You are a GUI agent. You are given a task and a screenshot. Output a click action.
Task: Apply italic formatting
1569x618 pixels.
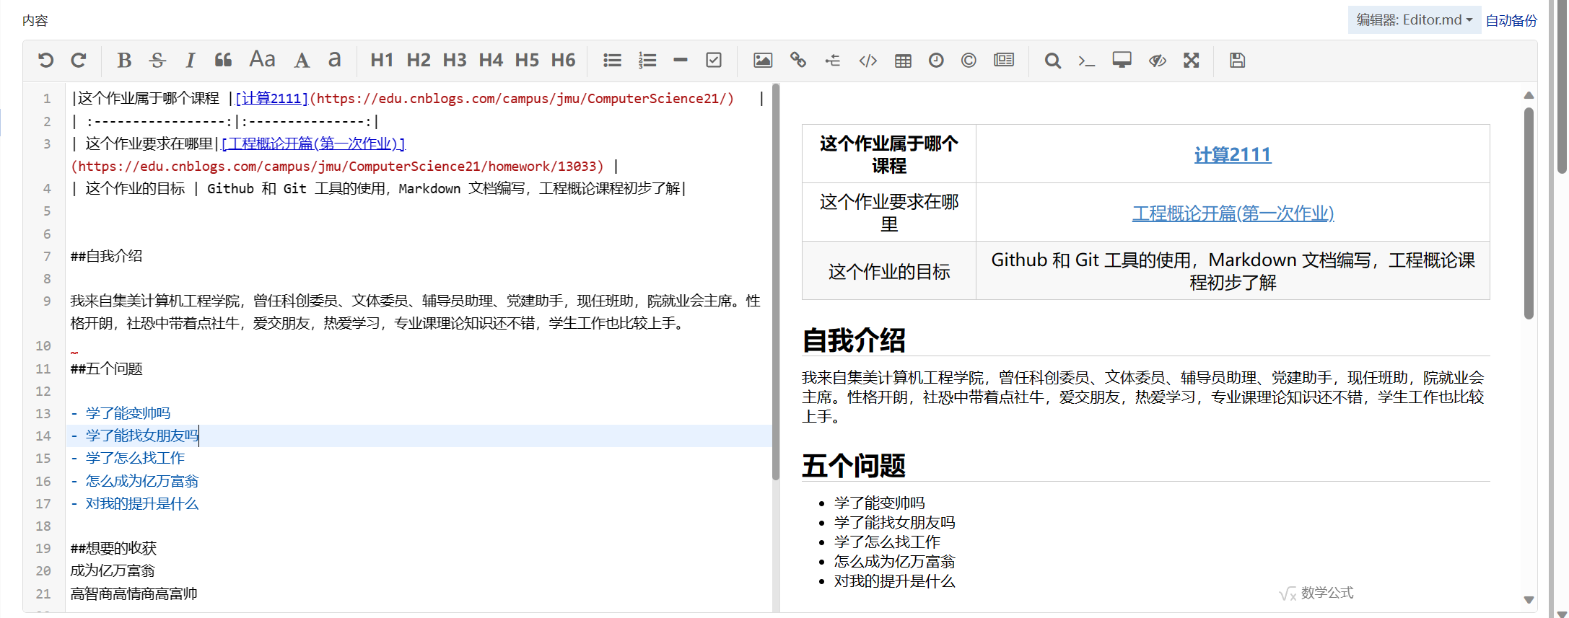point(191,61)
